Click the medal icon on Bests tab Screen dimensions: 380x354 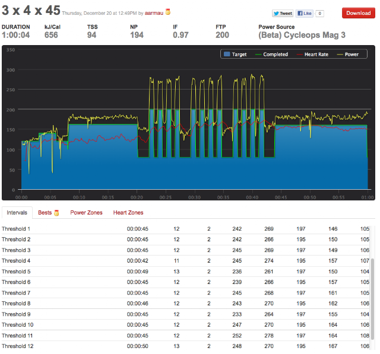coord(56,213)
